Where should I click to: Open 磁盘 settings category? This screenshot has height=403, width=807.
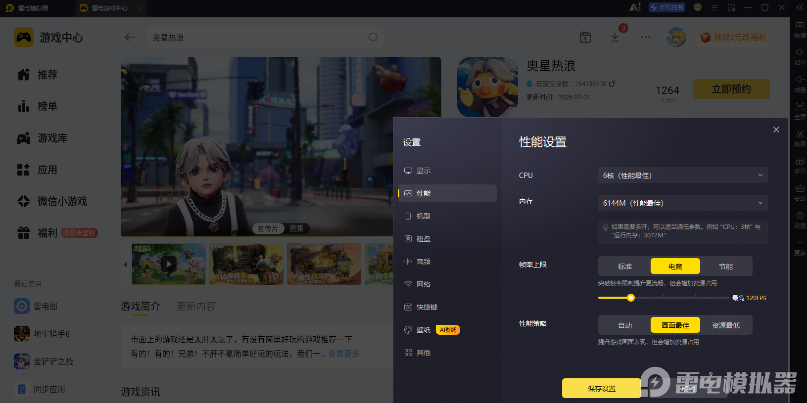click(447, 239)
